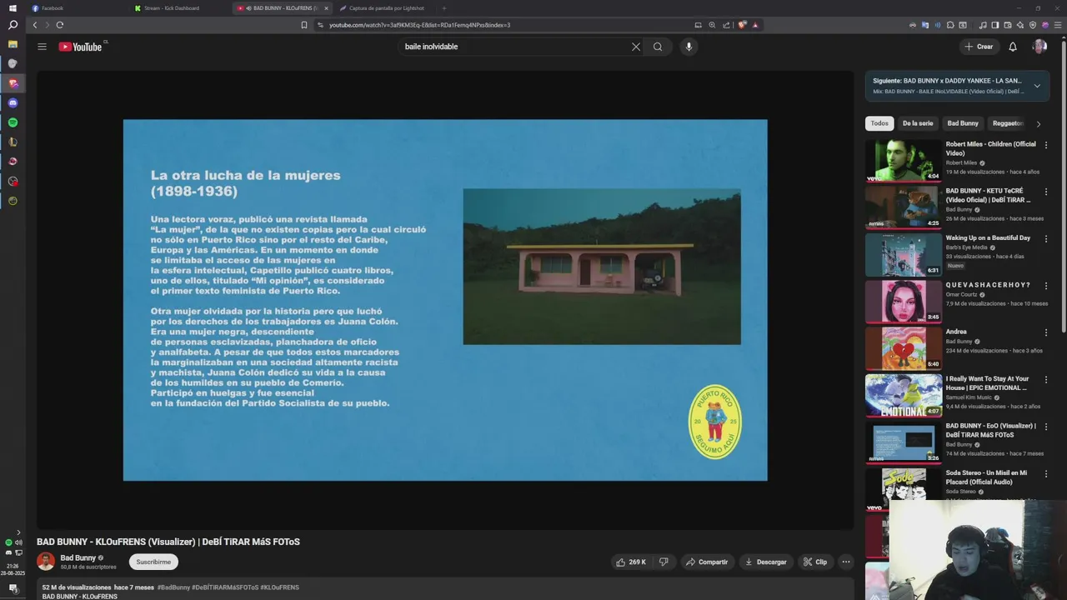Image resolution: width=1067 pixels, height=600 pixels.
Task: Open Brave Shields lion icon
Action: click(x=742, y=25)
